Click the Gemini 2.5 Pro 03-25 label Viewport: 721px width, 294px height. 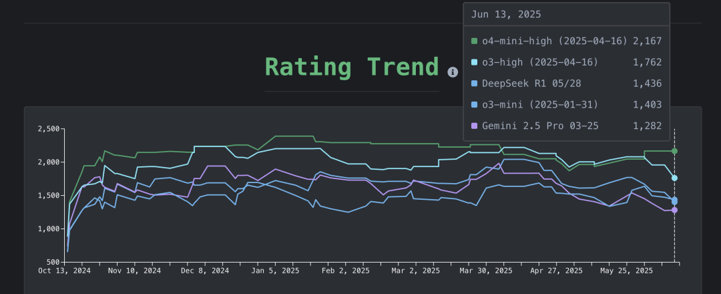(540, 126)
